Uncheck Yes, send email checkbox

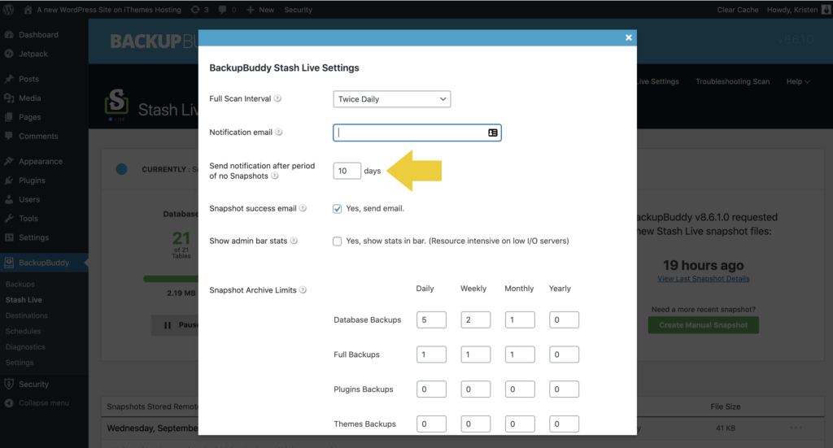tap(338, 209)
